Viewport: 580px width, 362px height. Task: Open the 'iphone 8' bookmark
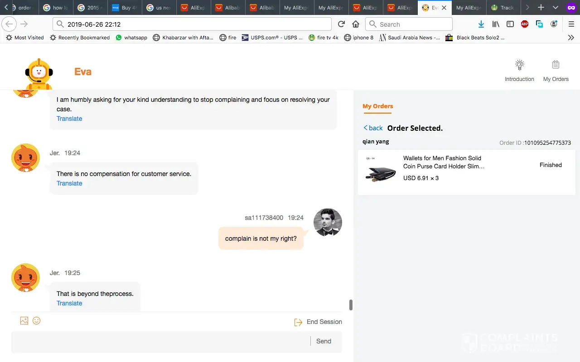pyautogui.click(x=359, y=38)
